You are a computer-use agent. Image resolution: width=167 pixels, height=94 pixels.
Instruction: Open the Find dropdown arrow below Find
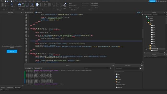(20, 8)
